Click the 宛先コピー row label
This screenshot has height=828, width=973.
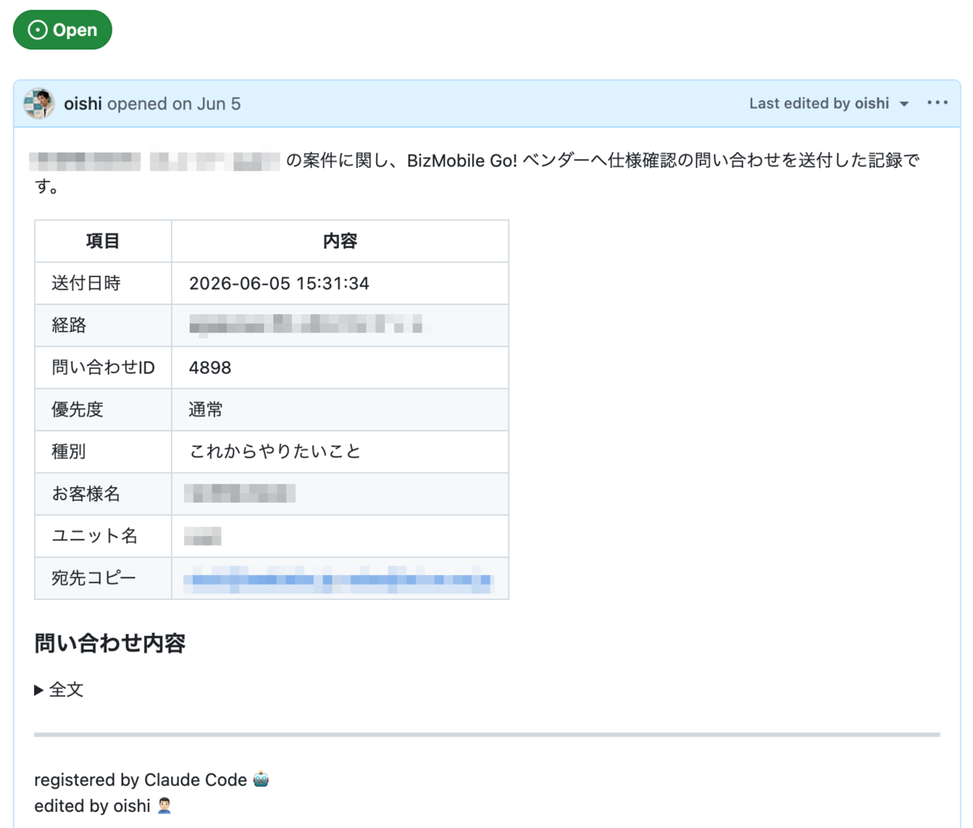(x=94, y=578)
